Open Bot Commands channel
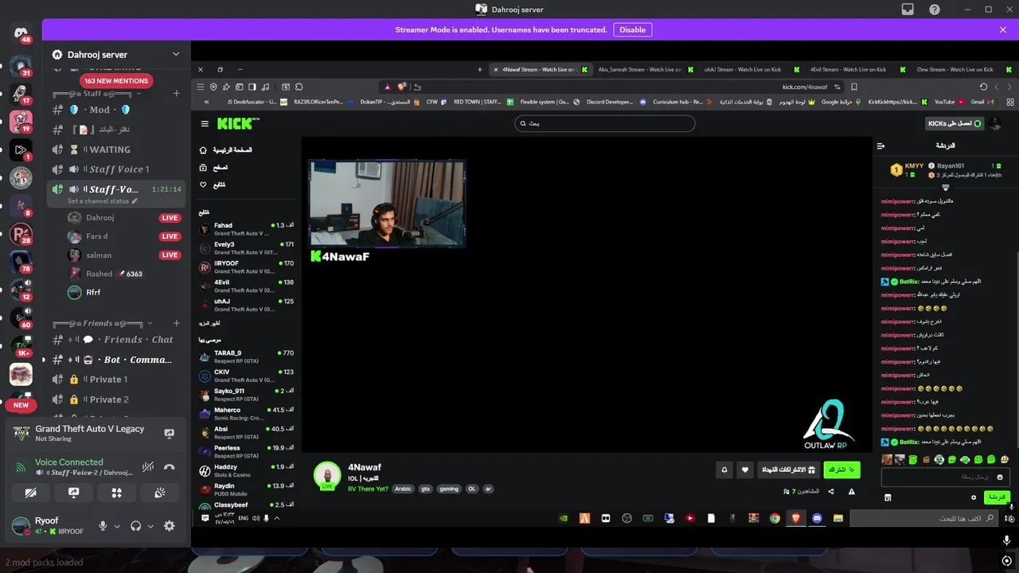 point(116,360)
